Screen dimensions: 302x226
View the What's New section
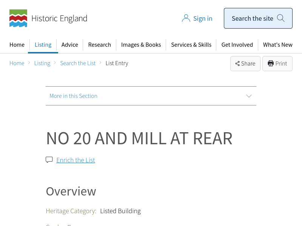tap(277, 44)
